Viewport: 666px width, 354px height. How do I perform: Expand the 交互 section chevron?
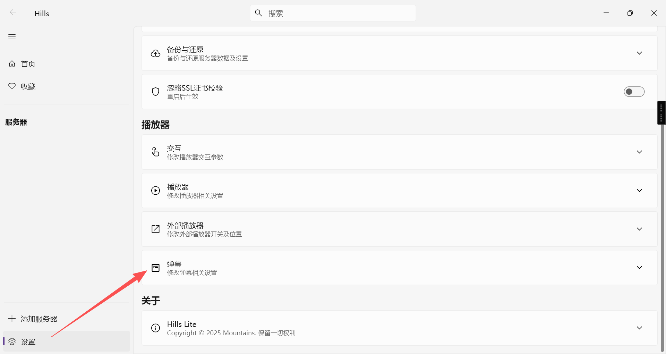point(639,152)
